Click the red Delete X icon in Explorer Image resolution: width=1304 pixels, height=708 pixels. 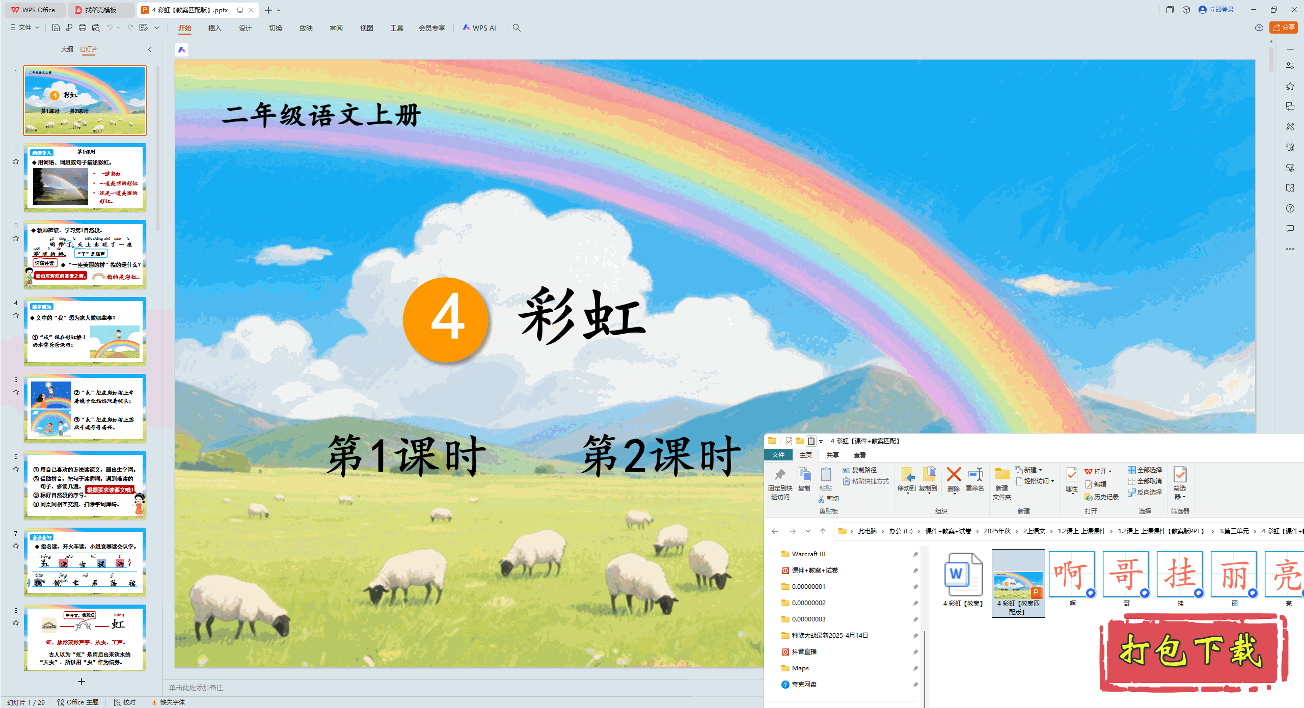coord(954,475)
